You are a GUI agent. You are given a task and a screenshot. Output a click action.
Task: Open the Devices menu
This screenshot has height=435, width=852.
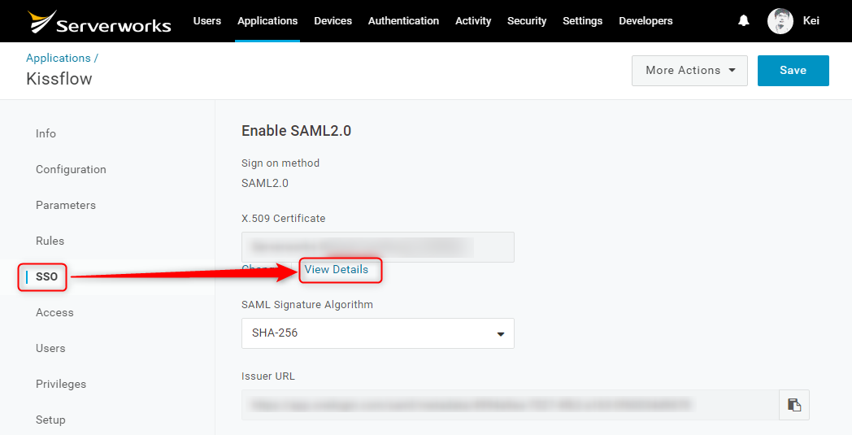coord(333,21)
